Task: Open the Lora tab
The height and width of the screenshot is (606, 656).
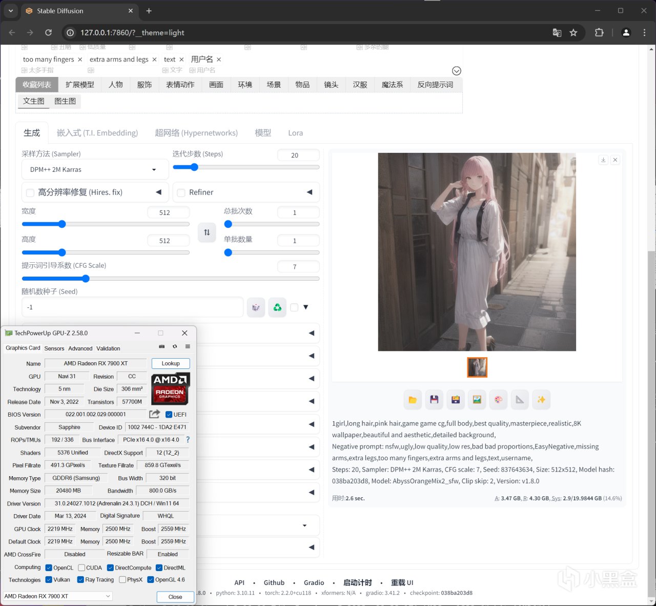Action: (295, 133)
